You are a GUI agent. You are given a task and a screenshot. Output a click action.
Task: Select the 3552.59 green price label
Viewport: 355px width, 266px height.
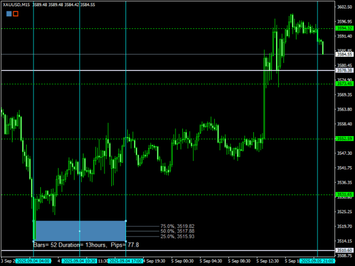(x=344, y=138)
